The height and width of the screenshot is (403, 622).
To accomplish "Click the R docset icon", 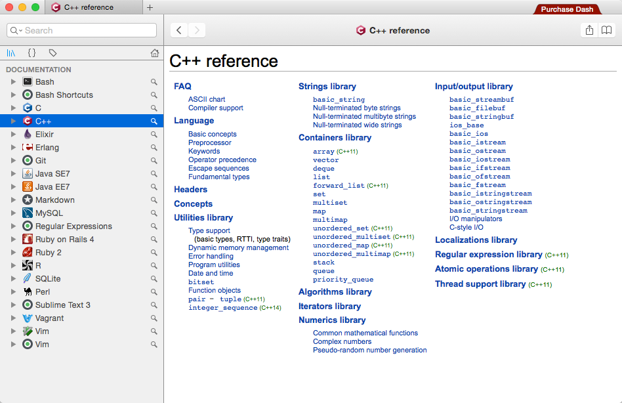I will pyautogui.click(x=28, y=265).
